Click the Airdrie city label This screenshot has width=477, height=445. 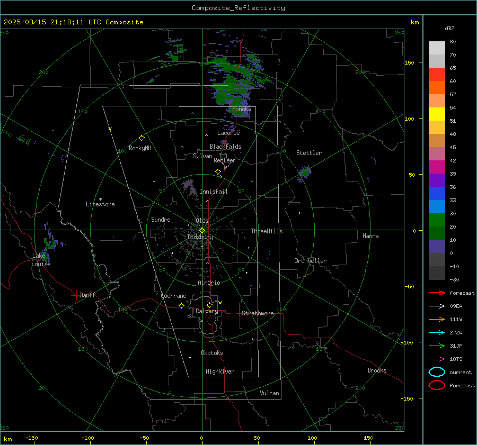[x=209, y=283]
